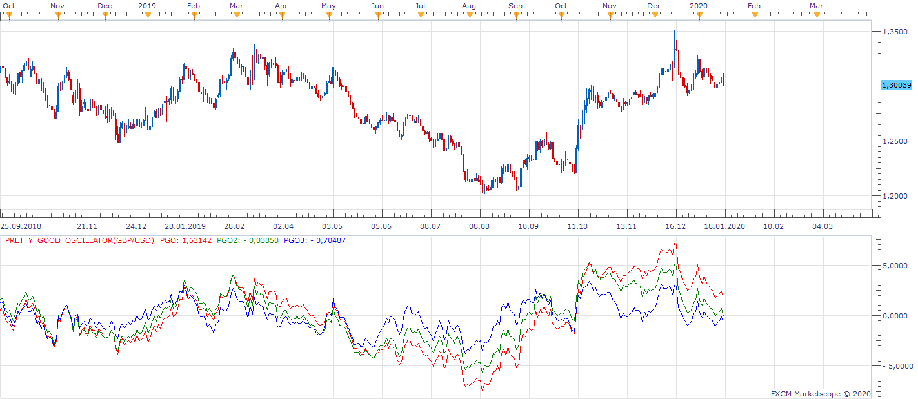Click the May month label
The width and height of the screenshot is (918, 399).
[x=328, y=5]
